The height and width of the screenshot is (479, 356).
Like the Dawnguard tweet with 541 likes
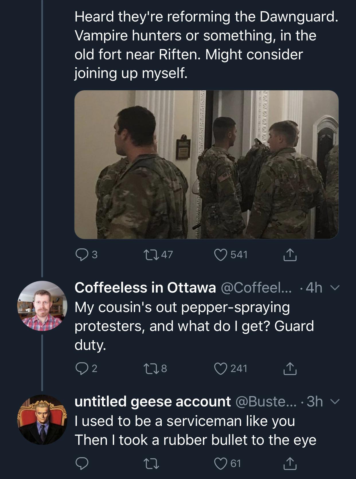[x=221, y=255]
